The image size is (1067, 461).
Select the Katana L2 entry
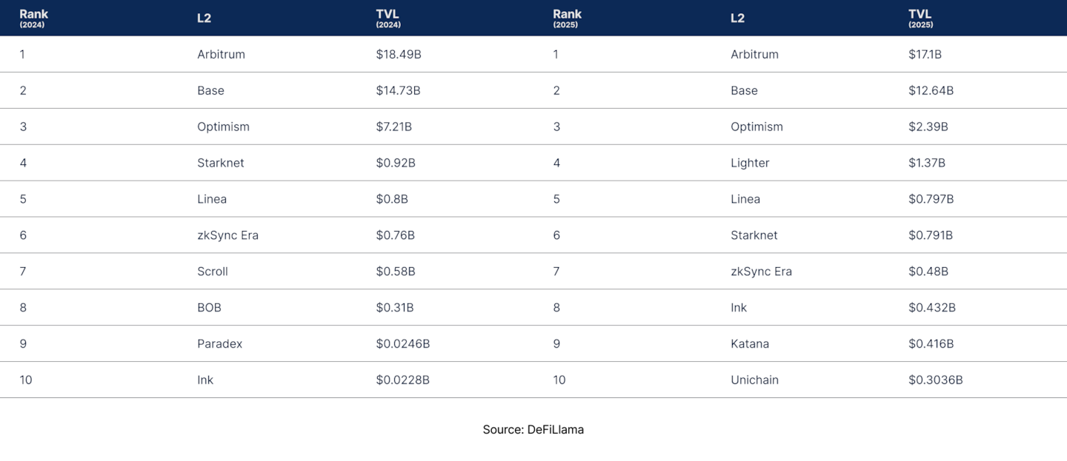point(750,344)
